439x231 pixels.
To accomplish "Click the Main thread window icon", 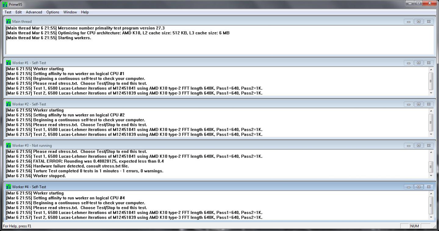I will click(x=8, y=22).
